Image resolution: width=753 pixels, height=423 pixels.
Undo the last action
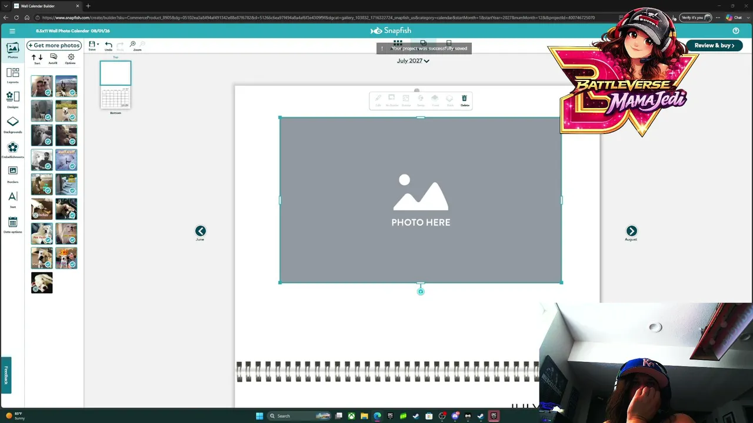pyautogui.click(x=108, y=46)
